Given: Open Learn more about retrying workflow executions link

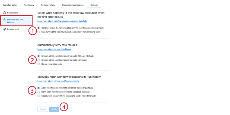Looking at the screenshot, I should coord(58,81).
